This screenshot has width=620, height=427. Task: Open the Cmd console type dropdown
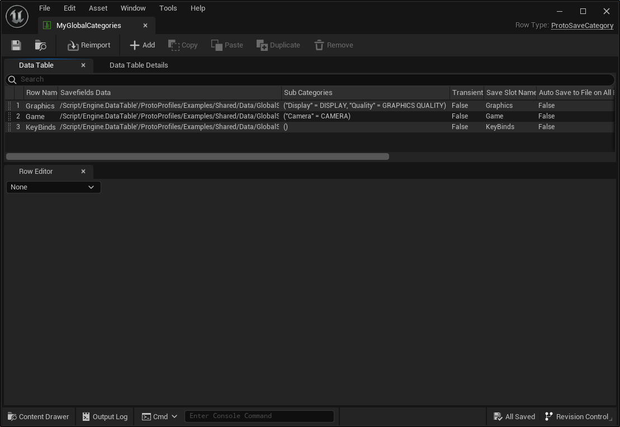pos(160,416)
